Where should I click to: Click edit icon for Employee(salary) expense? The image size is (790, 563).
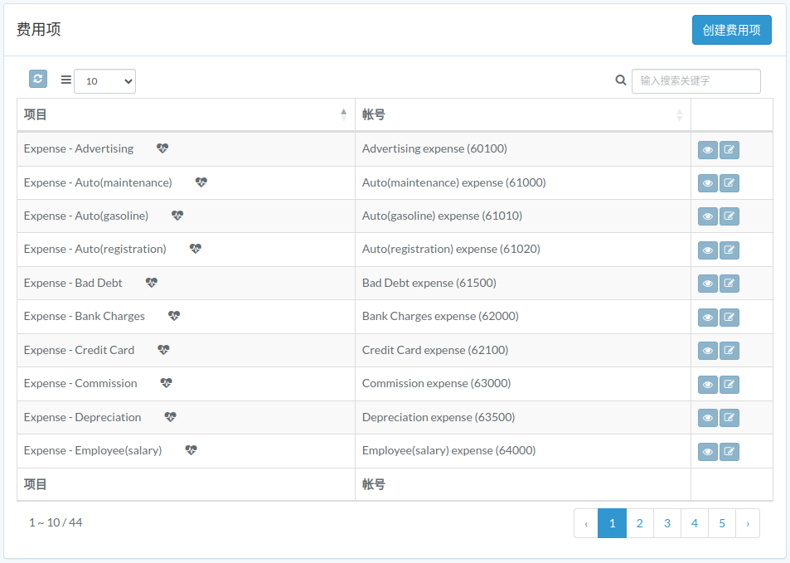[729, 452]
